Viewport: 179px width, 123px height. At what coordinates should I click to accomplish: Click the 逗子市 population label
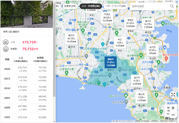pos(137,81)
